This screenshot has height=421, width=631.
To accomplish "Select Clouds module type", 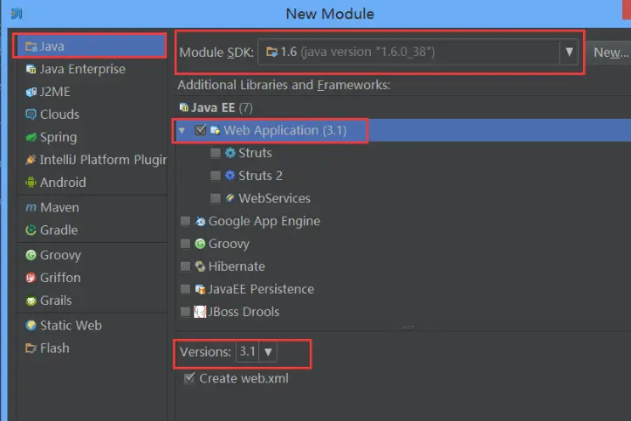I will tap(92, 114).
